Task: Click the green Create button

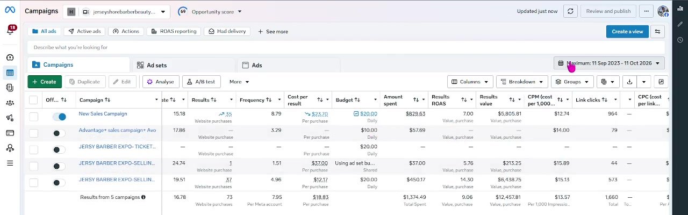Action: tap(45, 82)
